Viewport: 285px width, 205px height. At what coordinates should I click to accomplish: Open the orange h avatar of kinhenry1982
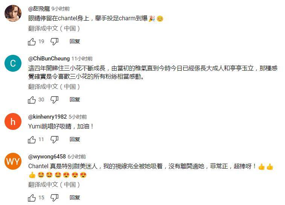[13, 121]
